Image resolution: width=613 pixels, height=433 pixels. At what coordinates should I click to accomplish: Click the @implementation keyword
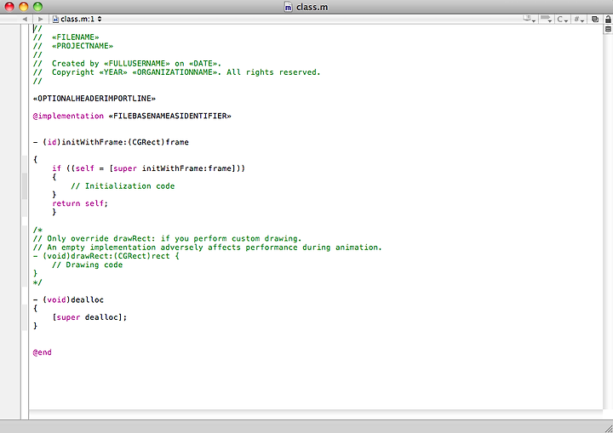tap(68, 116)
